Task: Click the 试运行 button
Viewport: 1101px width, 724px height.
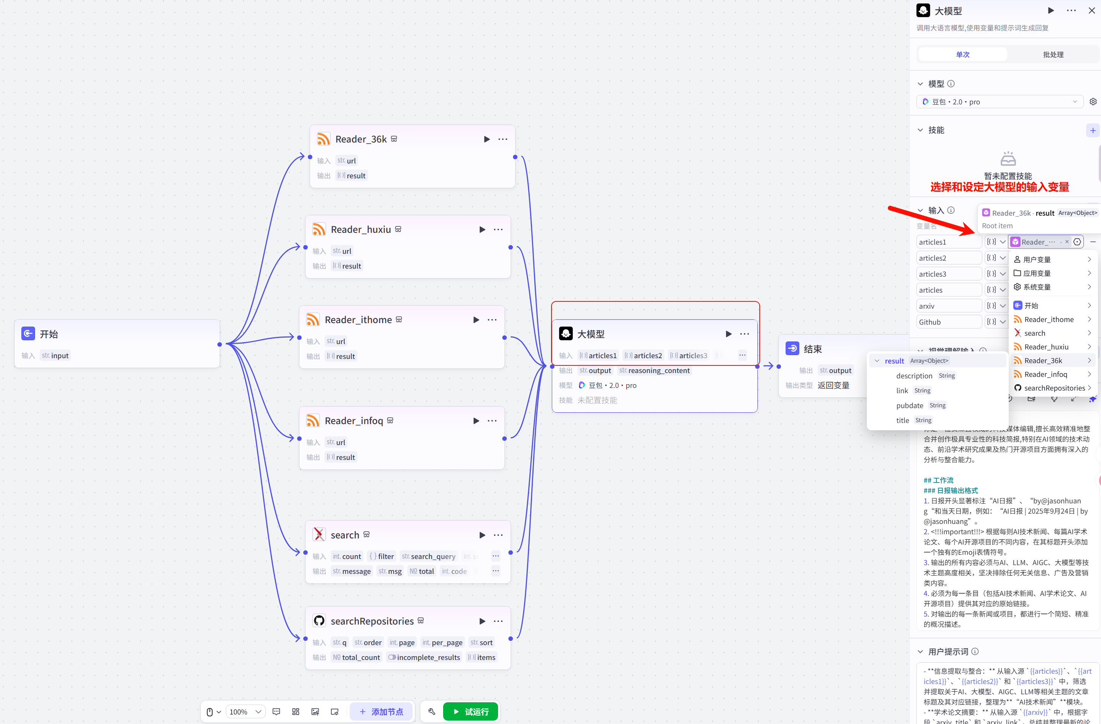Action: [x=471, y=711]
